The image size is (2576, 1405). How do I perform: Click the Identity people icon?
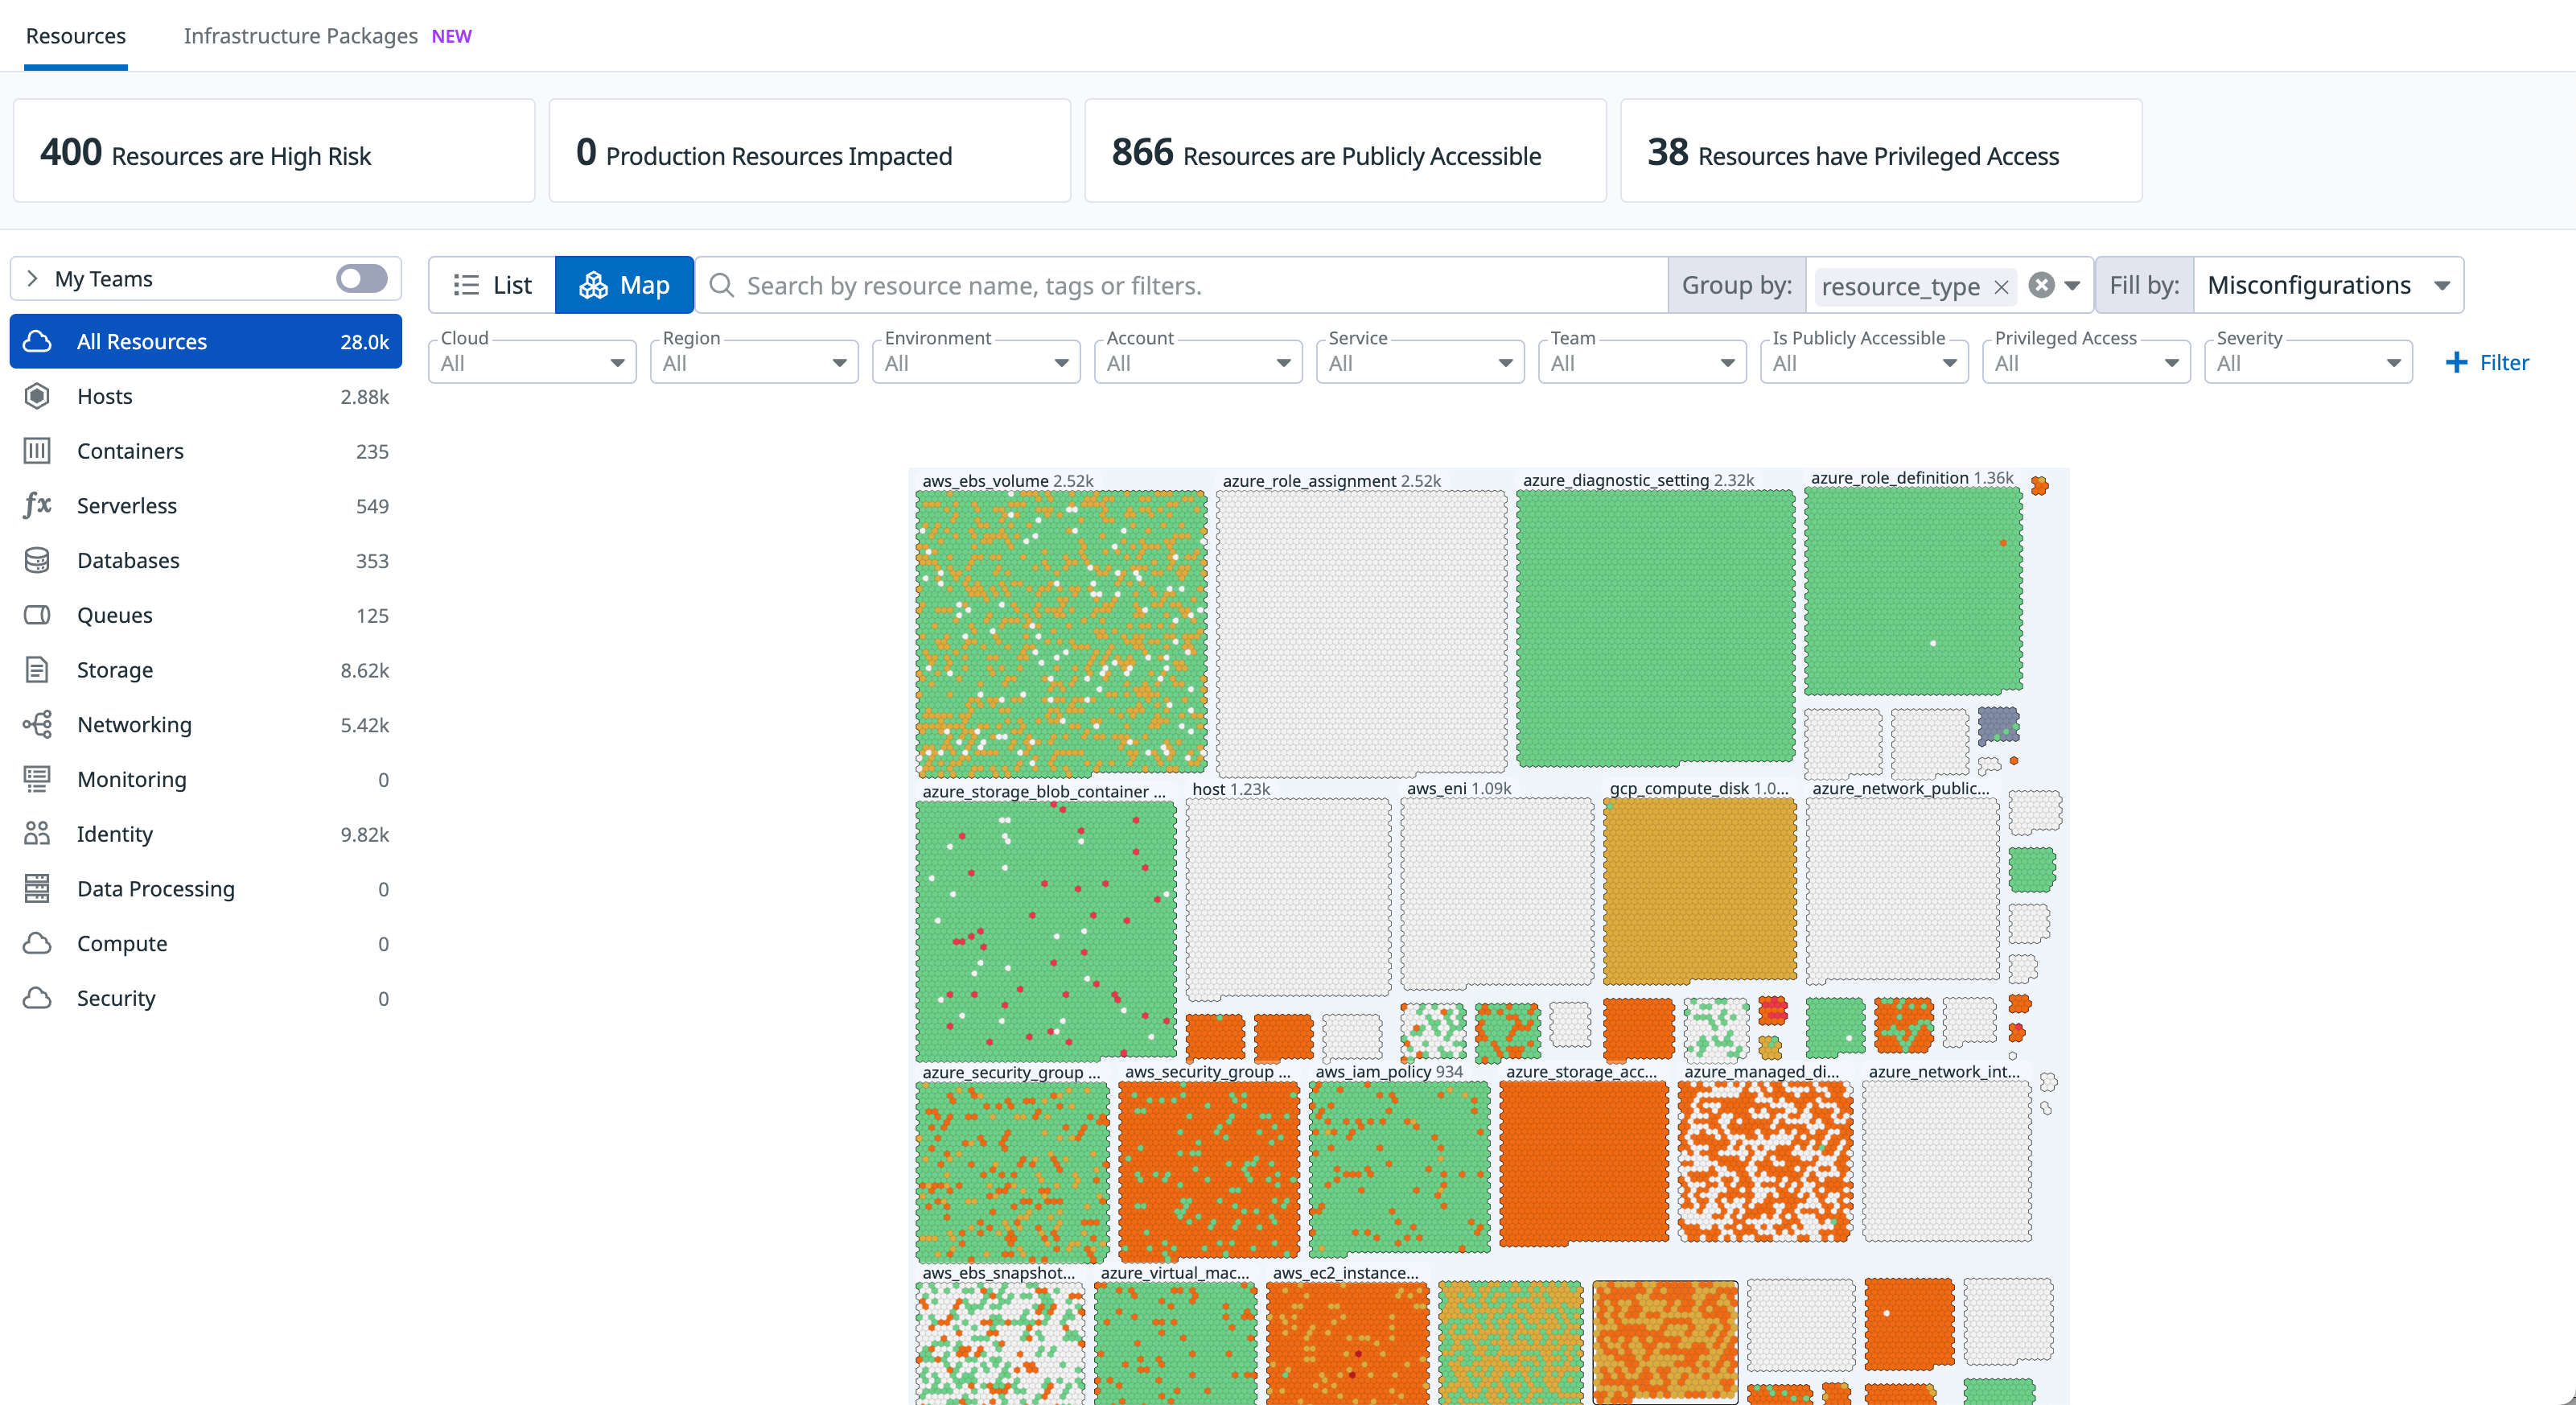pos(37,834)
